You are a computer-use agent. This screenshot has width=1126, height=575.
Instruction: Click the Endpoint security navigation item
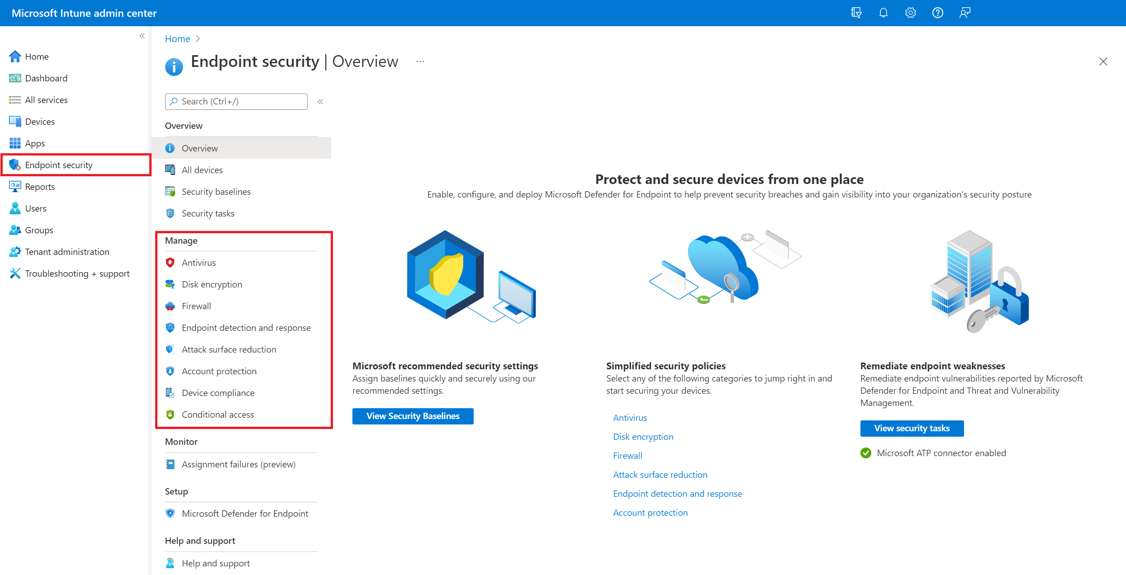pyautogui.click(x=59, y=164)
